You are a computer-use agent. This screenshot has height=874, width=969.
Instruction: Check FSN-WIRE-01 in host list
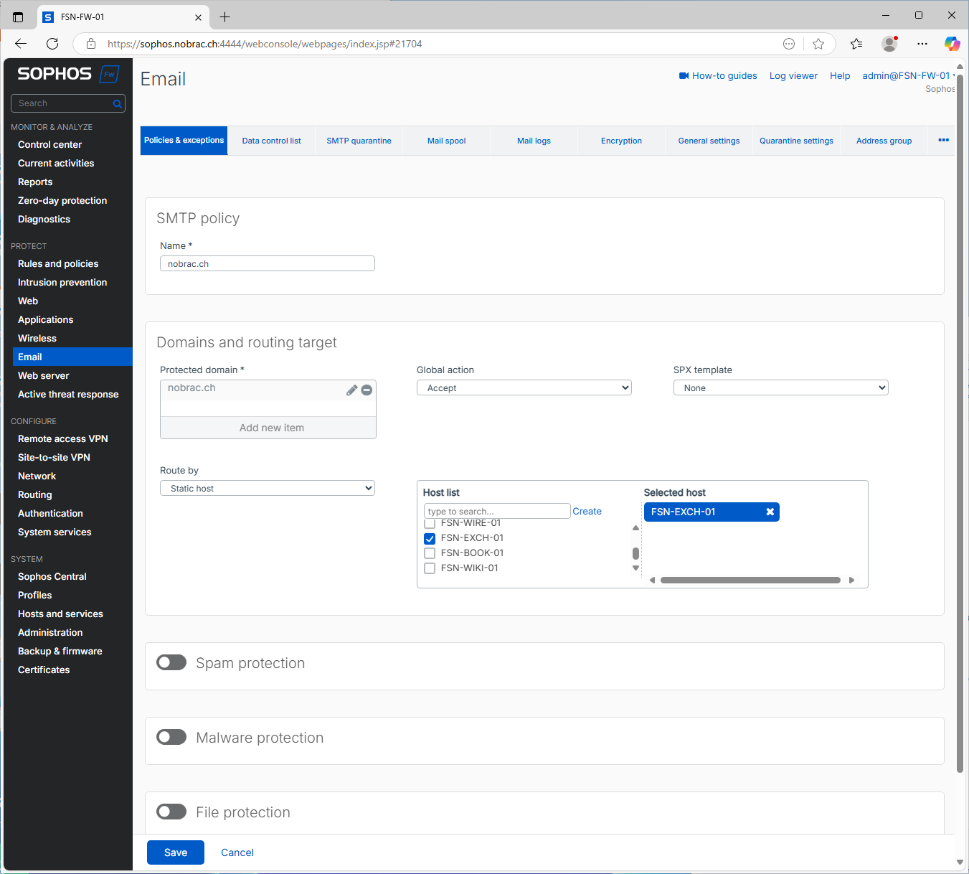coord(430,524)
